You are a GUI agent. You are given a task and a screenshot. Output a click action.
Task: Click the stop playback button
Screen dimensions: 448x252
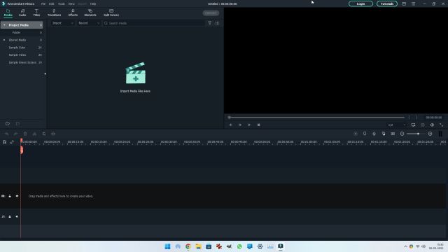tap(258, 125)
